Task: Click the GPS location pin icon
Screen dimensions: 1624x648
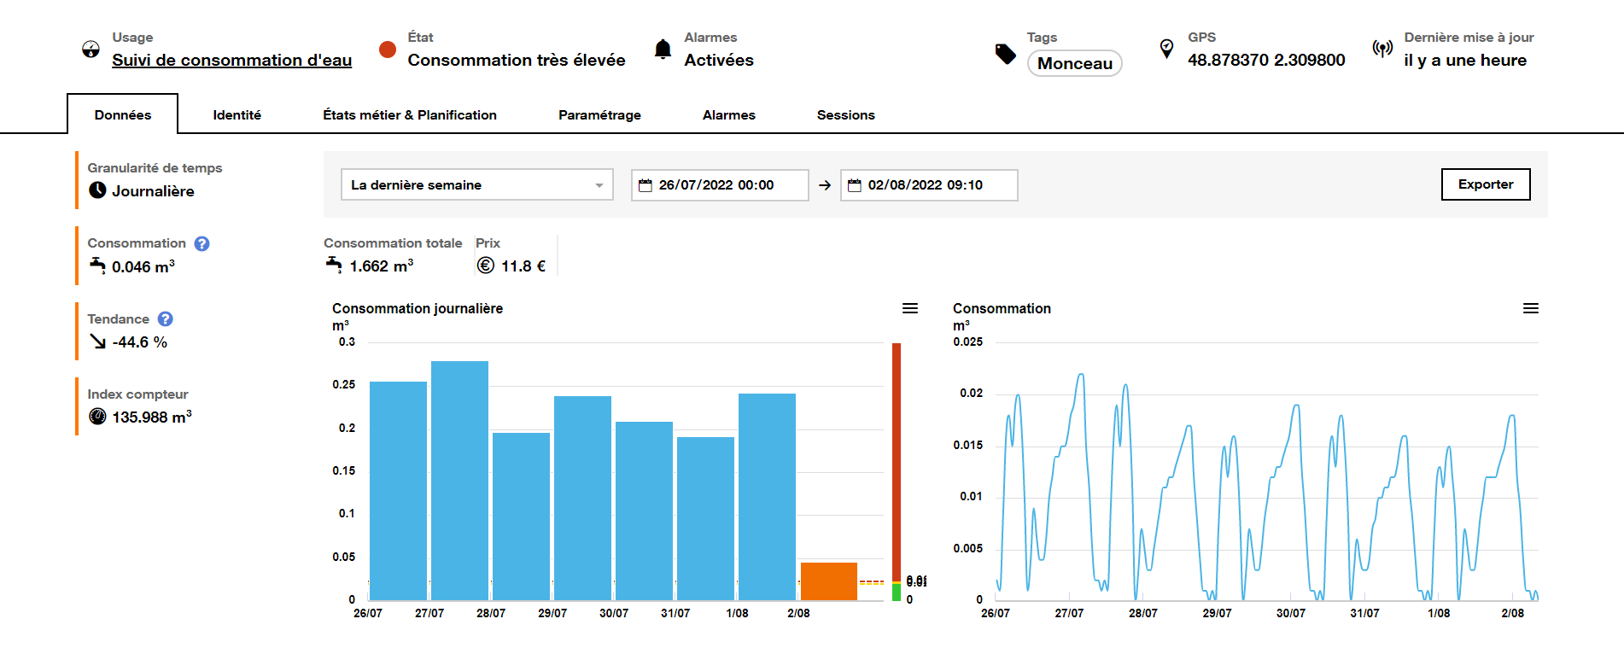Action: tap(1166, 49)
